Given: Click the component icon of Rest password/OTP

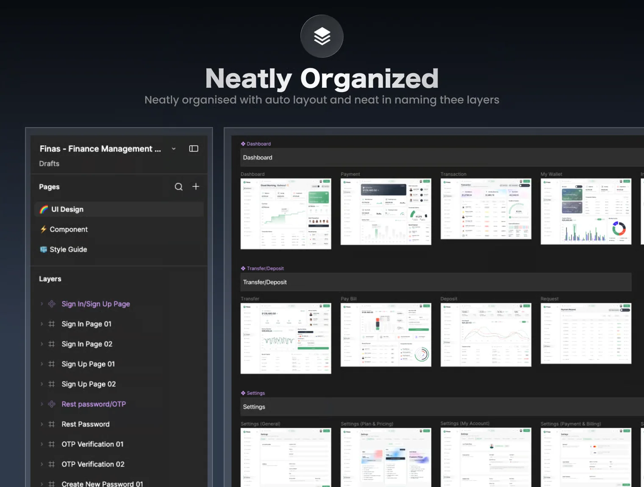Looking at the screenshot, I should click(52, 404).
